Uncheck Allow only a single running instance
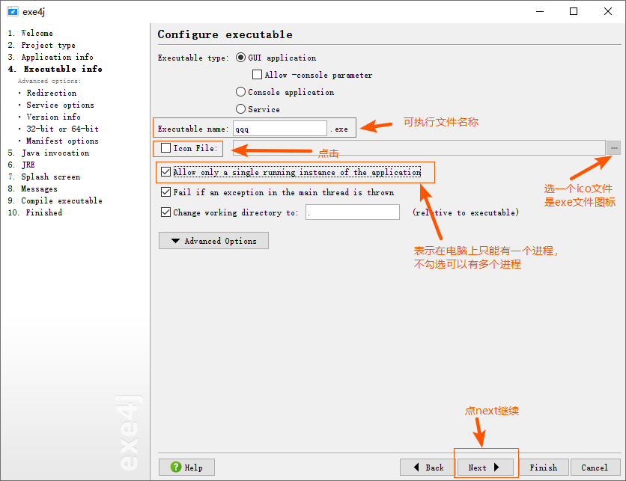 (x=165, y=172)
